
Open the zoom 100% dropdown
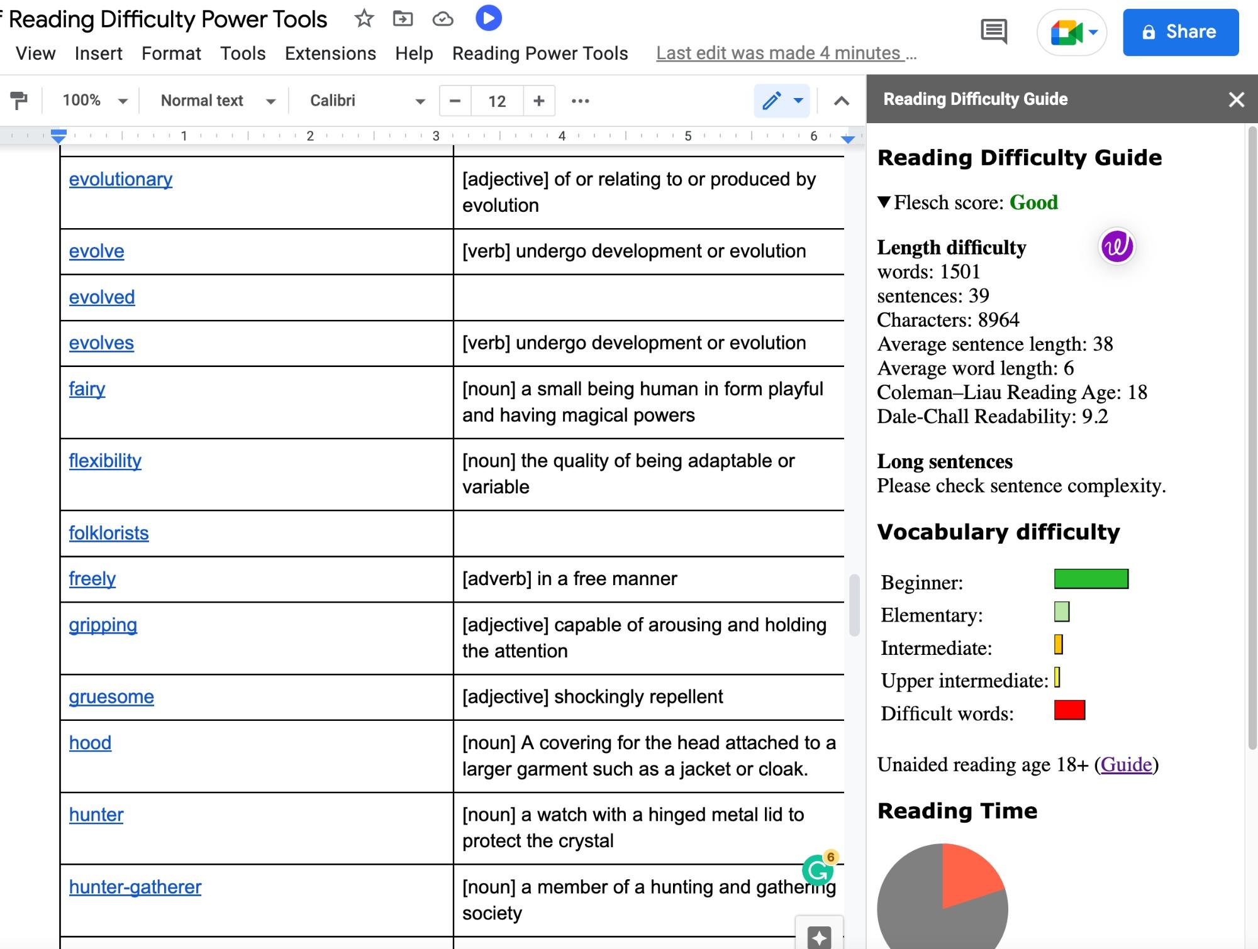94,101
